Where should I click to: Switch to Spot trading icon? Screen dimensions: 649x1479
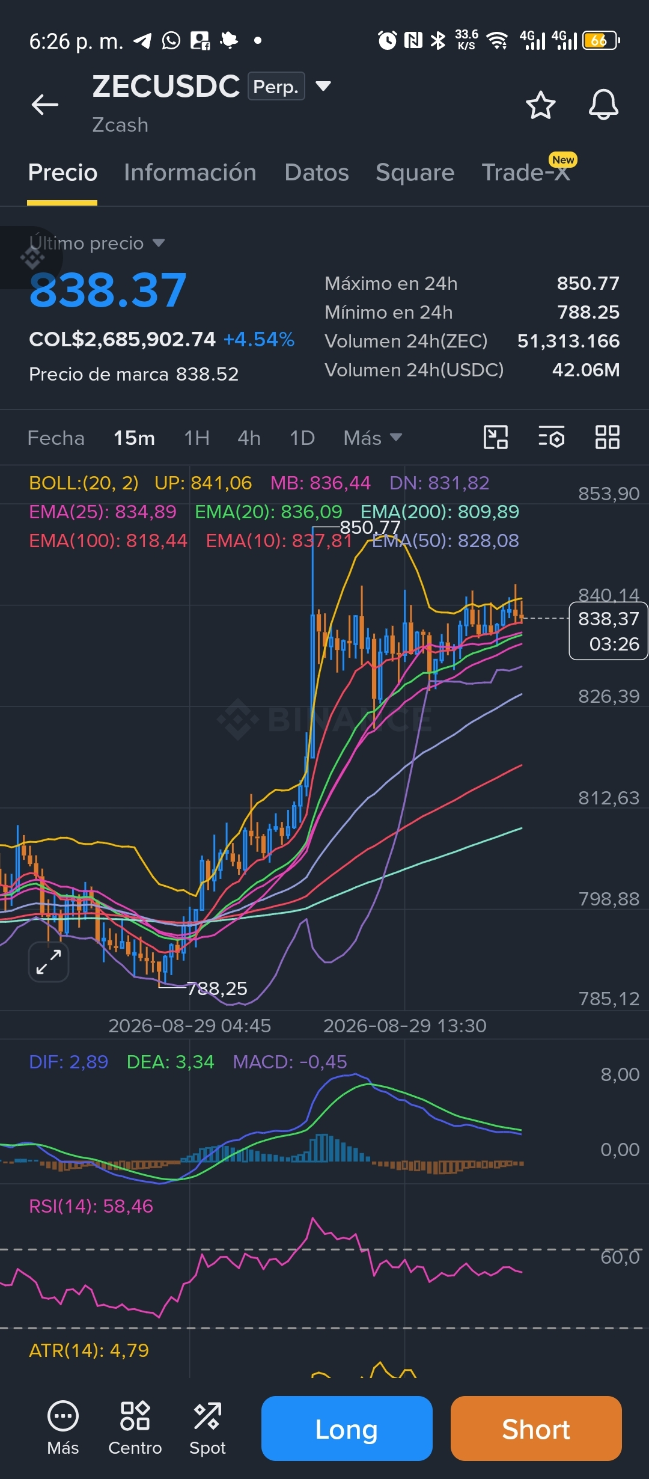207,1428
